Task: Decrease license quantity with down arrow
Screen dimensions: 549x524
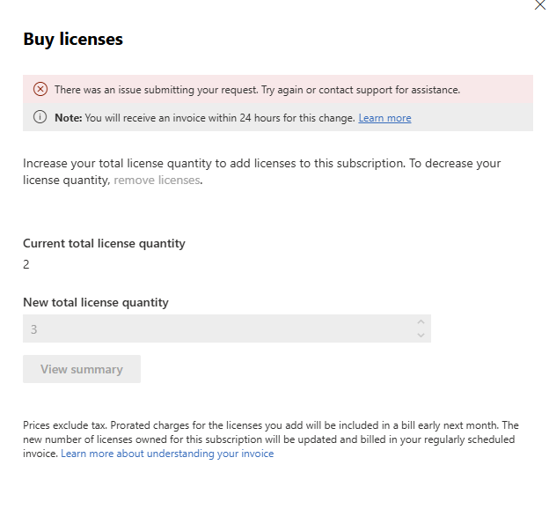Action: (421, 335)
